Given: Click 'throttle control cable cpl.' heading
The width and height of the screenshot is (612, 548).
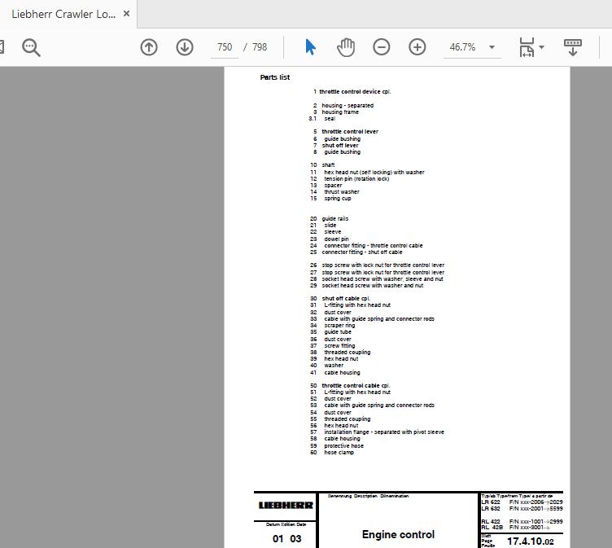Looking at the screenshot, I should point(356,385).
